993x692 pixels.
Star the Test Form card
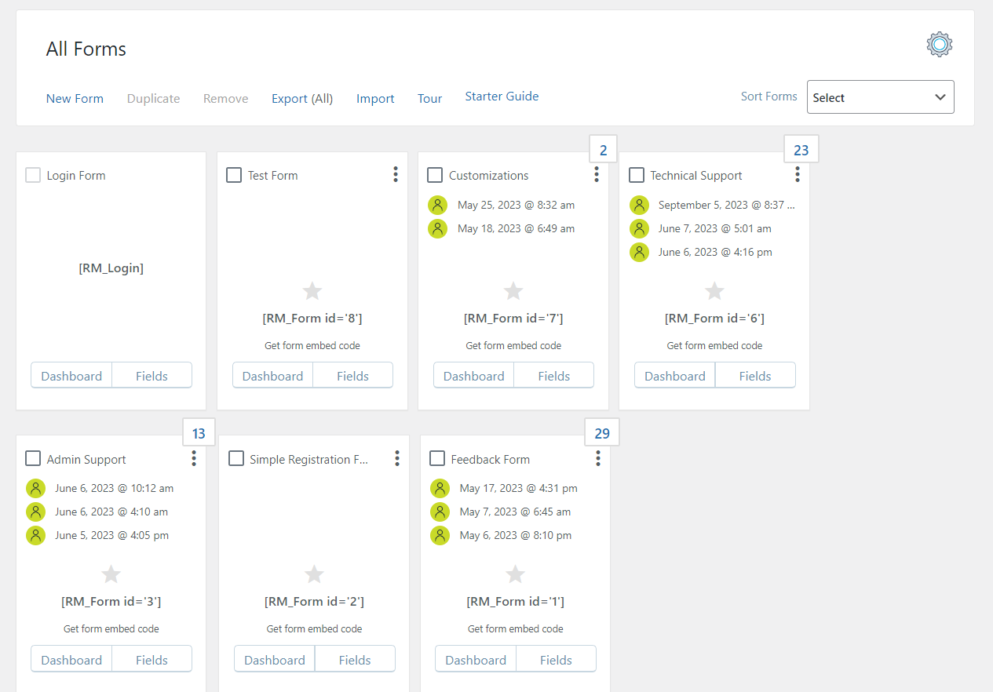tap(312, 291)
